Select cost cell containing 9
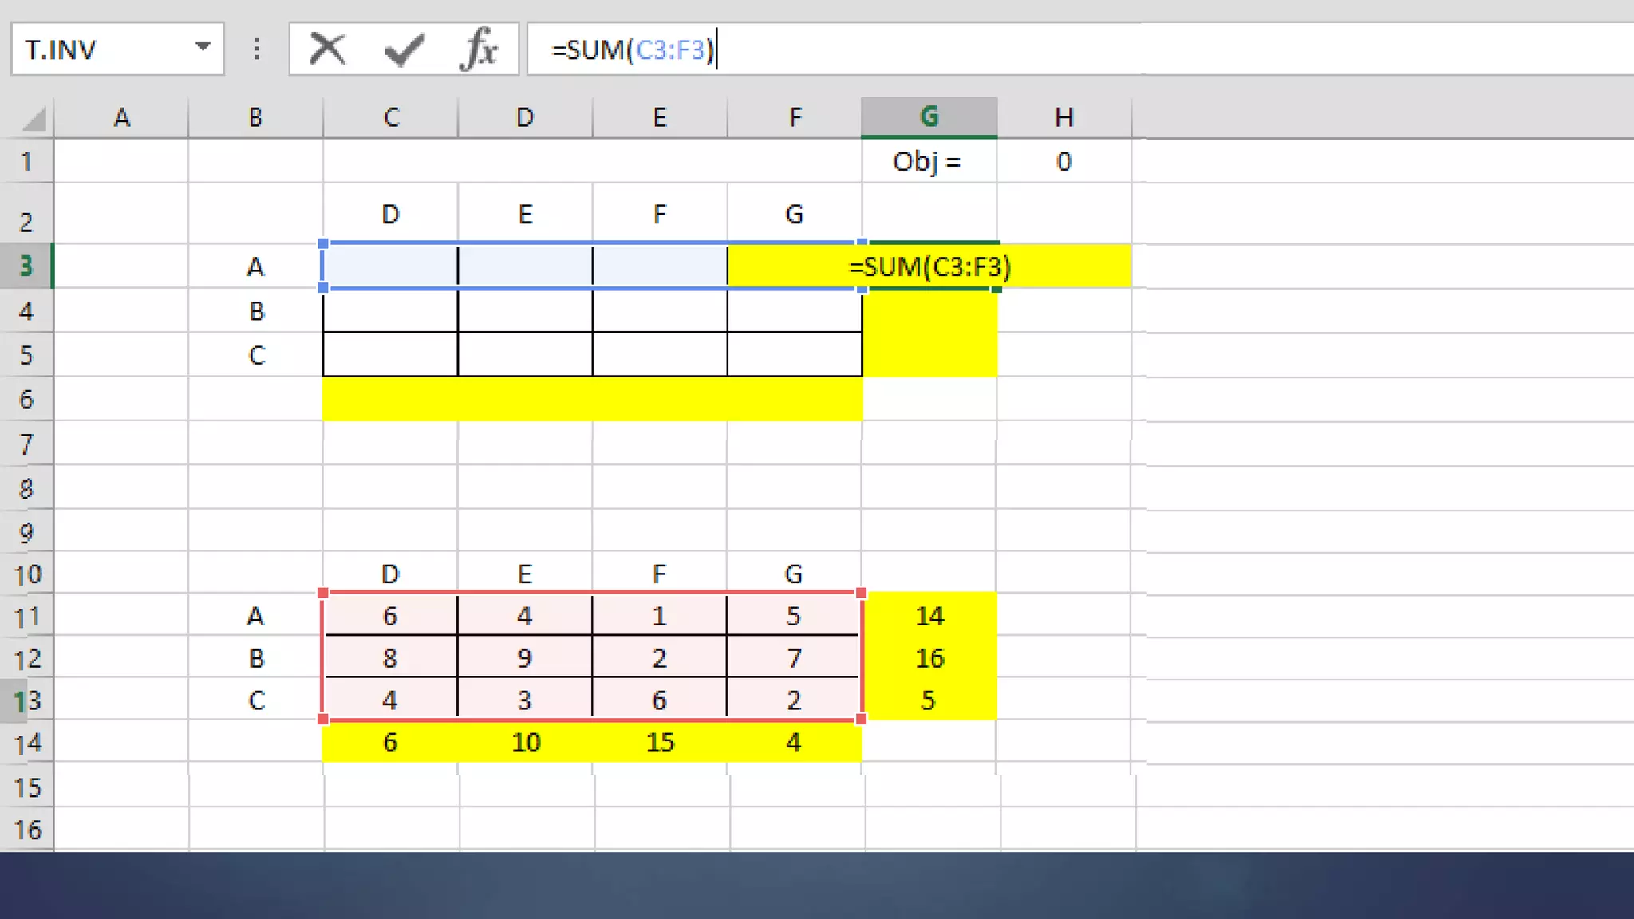Image resolution: width=1634 pixels, height=919 pixels. click(524, 658)
